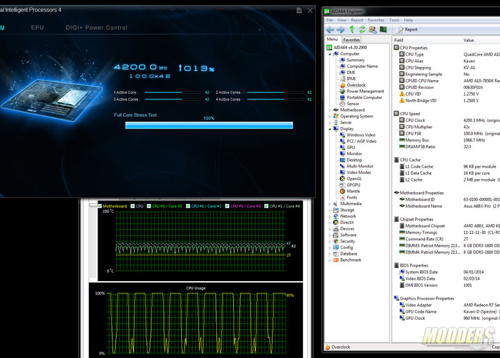
Task: Select the Motherboard Name field row
Action: pyautogui.click(x=449, y=207)
